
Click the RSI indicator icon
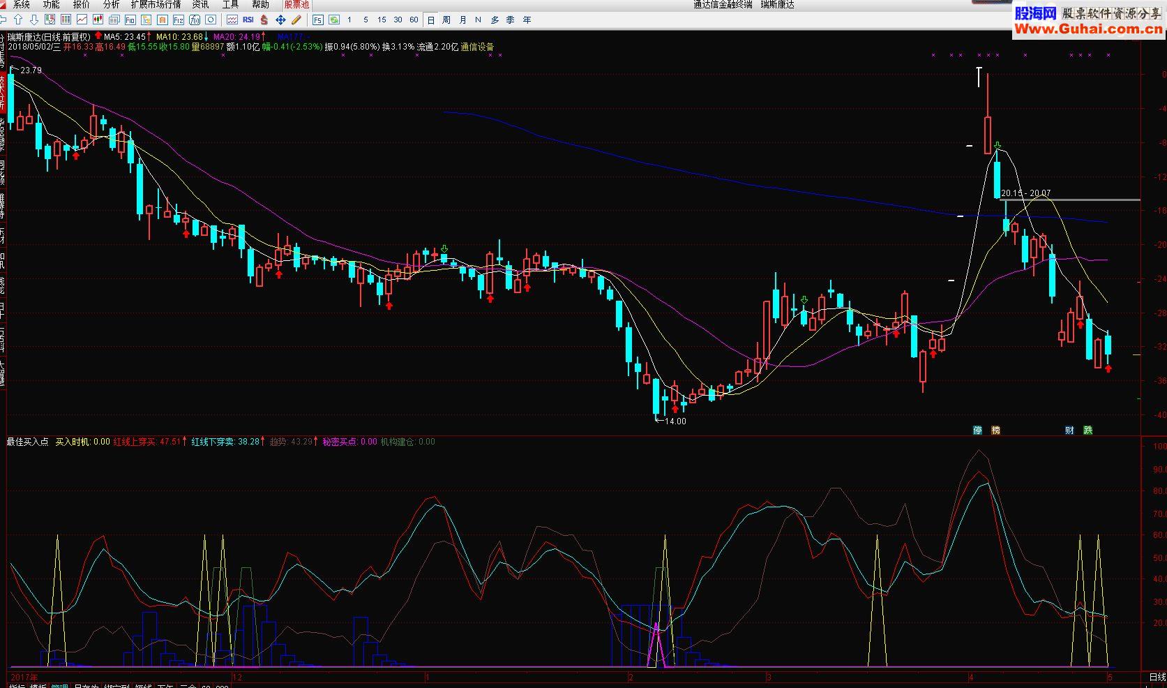coord(248,20)
